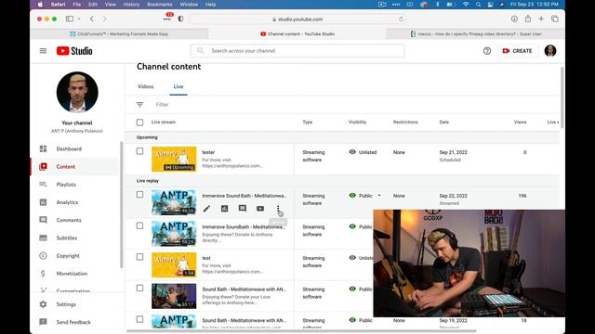Open comments icon for Immersive Sound Bath row
Screen dimensions: 595x334
pos(243,209)
